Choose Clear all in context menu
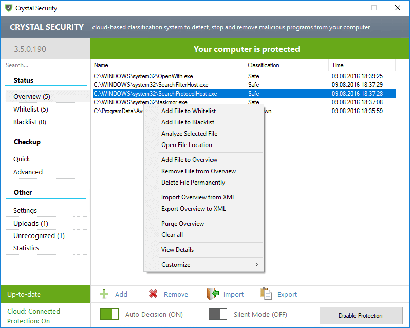 tap(203, 235)
